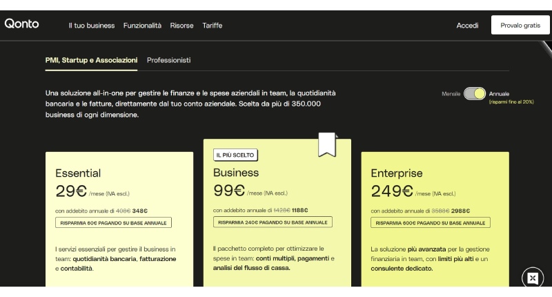This screenshot has width=552, height=297.
Task: Click the Provalo gratis button
Action: coord(520,26)
